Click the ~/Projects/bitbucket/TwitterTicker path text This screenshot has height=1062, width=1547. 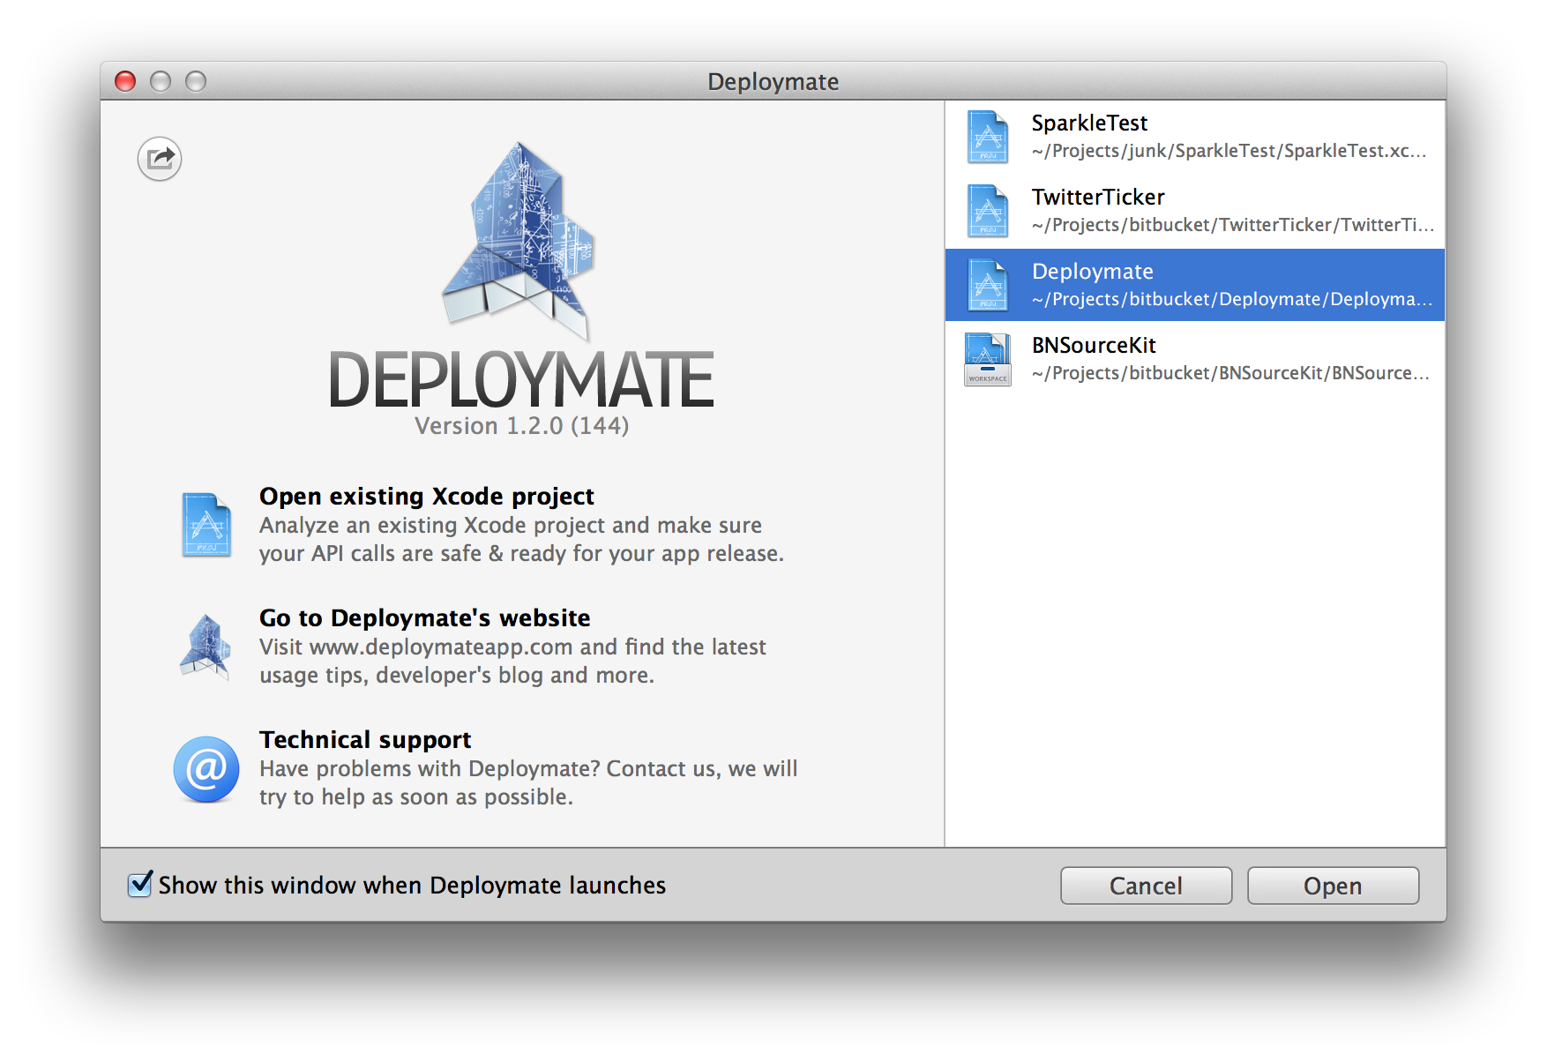point(1232,225)
